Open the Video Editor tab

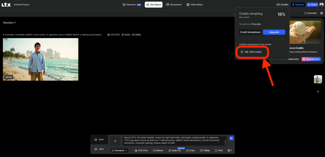click(x=195, y=4)
